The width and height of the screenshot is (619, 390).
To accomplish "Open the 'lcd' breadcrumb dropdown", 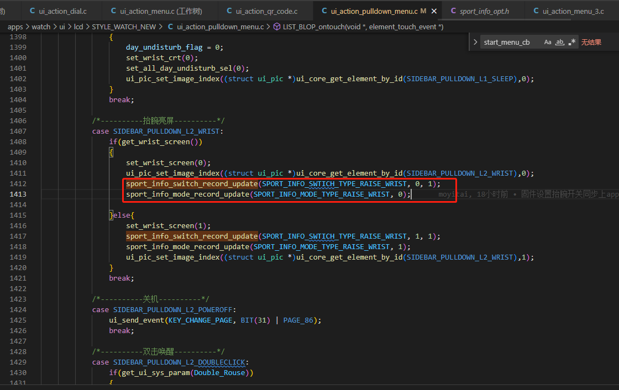I will pyautogui.click(x=78, y=27).
